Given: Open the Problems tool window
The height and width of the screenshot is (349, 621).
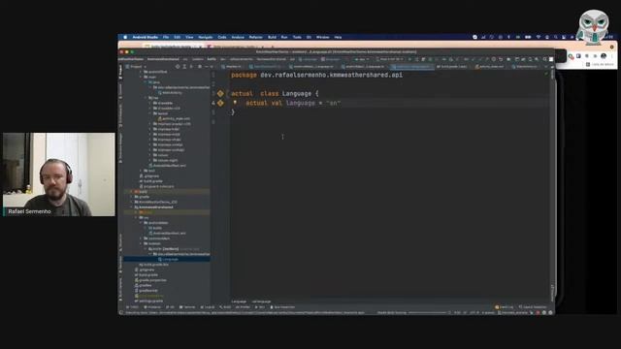Looking at the screenshot, I should (152, 307).
